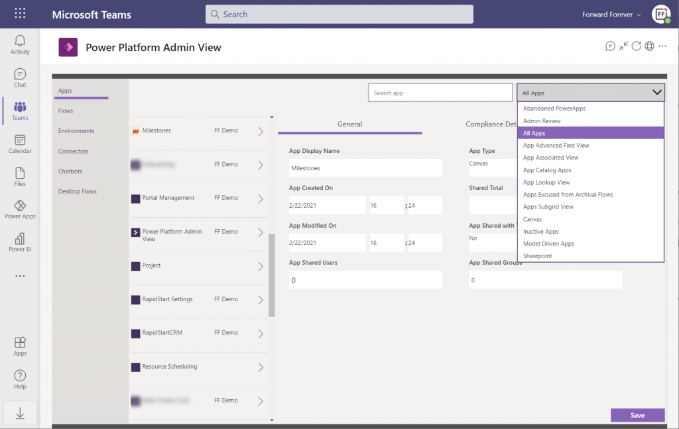Open details arrow for Portal Management
Image resolution: width=679 pixels, height=429 pixels.
[x=261, y=199]
